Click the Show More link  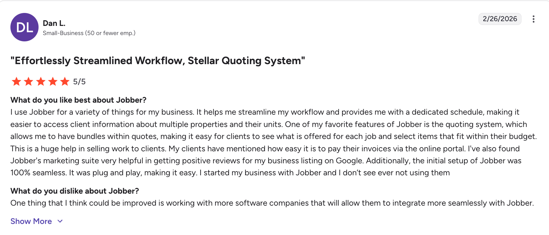pyautogui.click(x=31, y=221)
